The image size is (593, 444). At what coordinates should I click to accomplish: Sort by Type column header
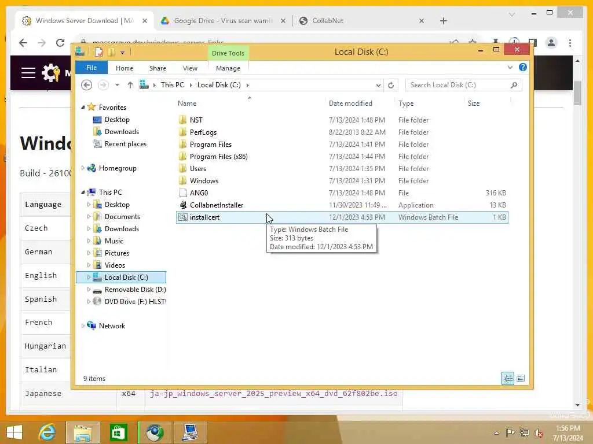coord(406,103)
